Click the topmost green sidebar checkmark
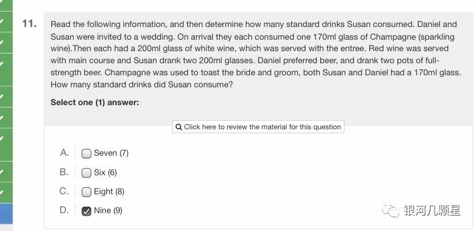The image size is (476, 231). click(2, 23)
